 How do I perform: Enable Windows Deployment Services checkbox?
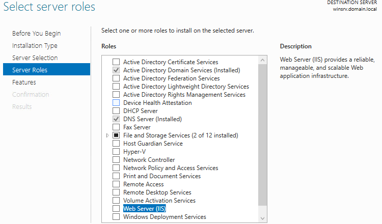pos(116,217)
